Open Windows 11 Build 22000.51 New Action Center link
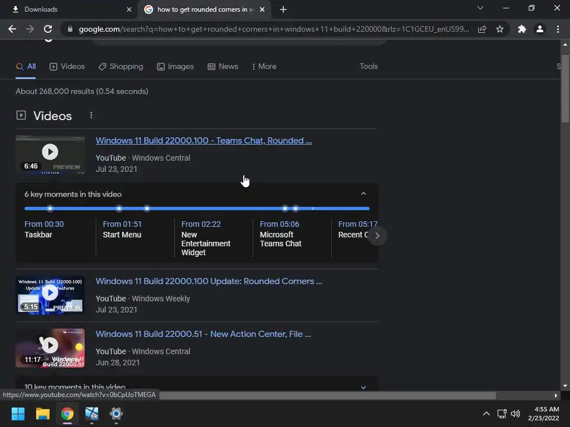 pos(203,334)
